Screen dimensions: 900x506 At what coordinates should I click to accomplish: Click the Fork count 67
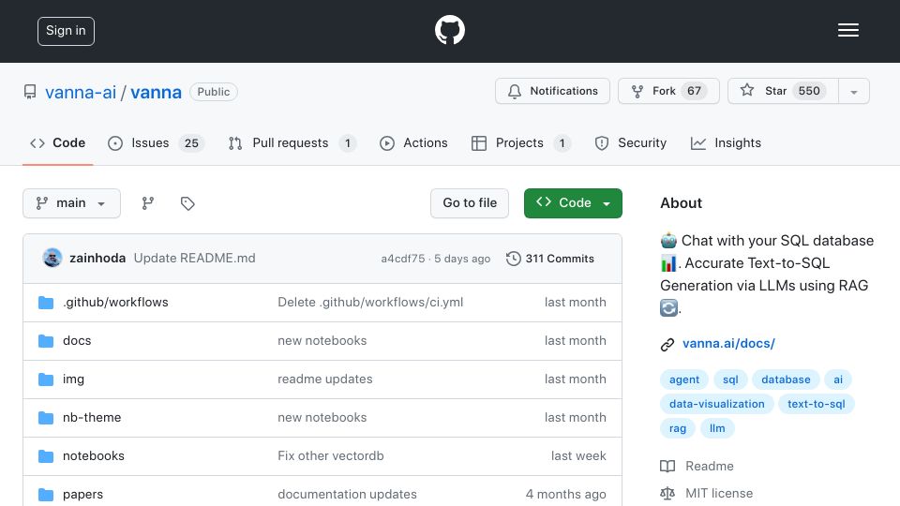coord(694,91)
